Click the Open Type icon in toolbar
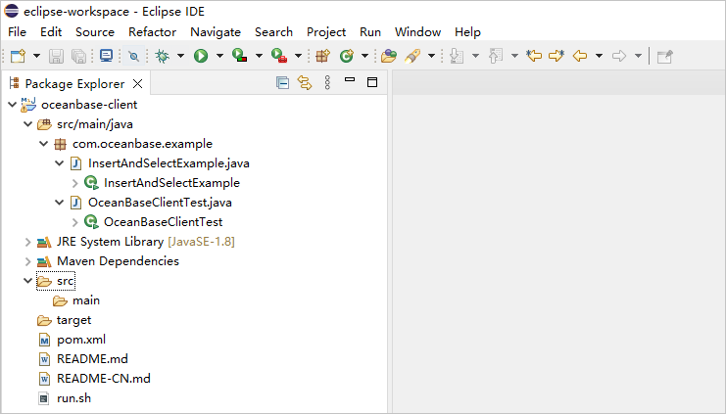Screen dimensions: 726x414 pyautogui.click(x=389, y=57)
